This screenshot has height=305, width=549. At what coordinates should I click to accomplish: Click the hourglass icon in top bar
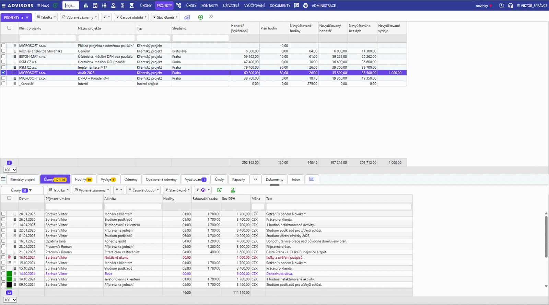click(131, 5)
